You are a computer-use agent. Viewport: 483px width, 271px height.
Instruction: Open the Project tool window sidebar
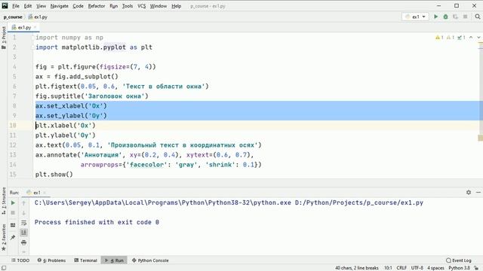pos(4,38)
